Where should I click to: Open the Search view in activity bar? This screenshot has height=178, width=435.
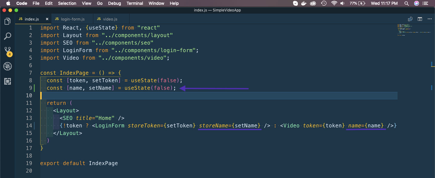click(x=7, y=36)
